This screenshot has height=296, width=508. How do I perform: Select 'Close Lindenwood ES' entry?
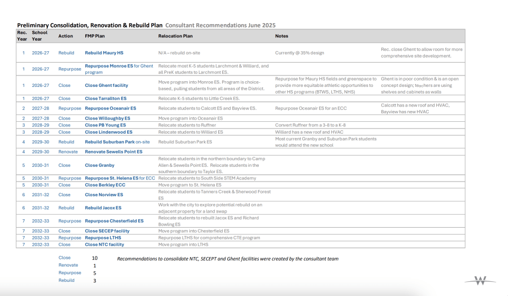(108, 132)
